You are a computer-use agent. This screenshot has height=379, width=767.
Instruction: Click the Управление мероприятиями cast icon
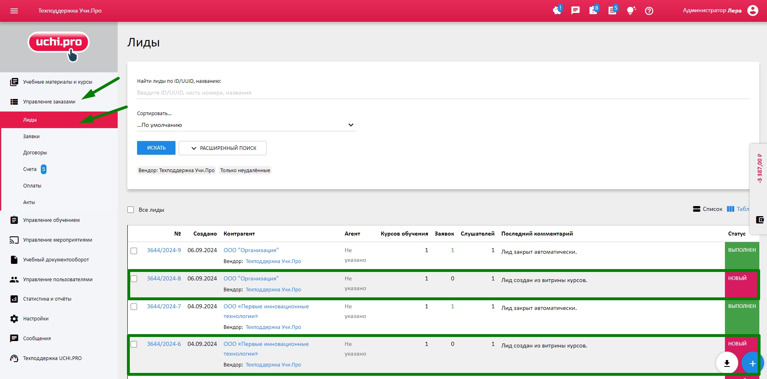pyautogui.click(x=14, y=240)
